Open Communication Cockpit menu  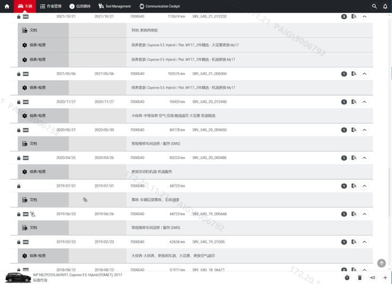(159, 6)
